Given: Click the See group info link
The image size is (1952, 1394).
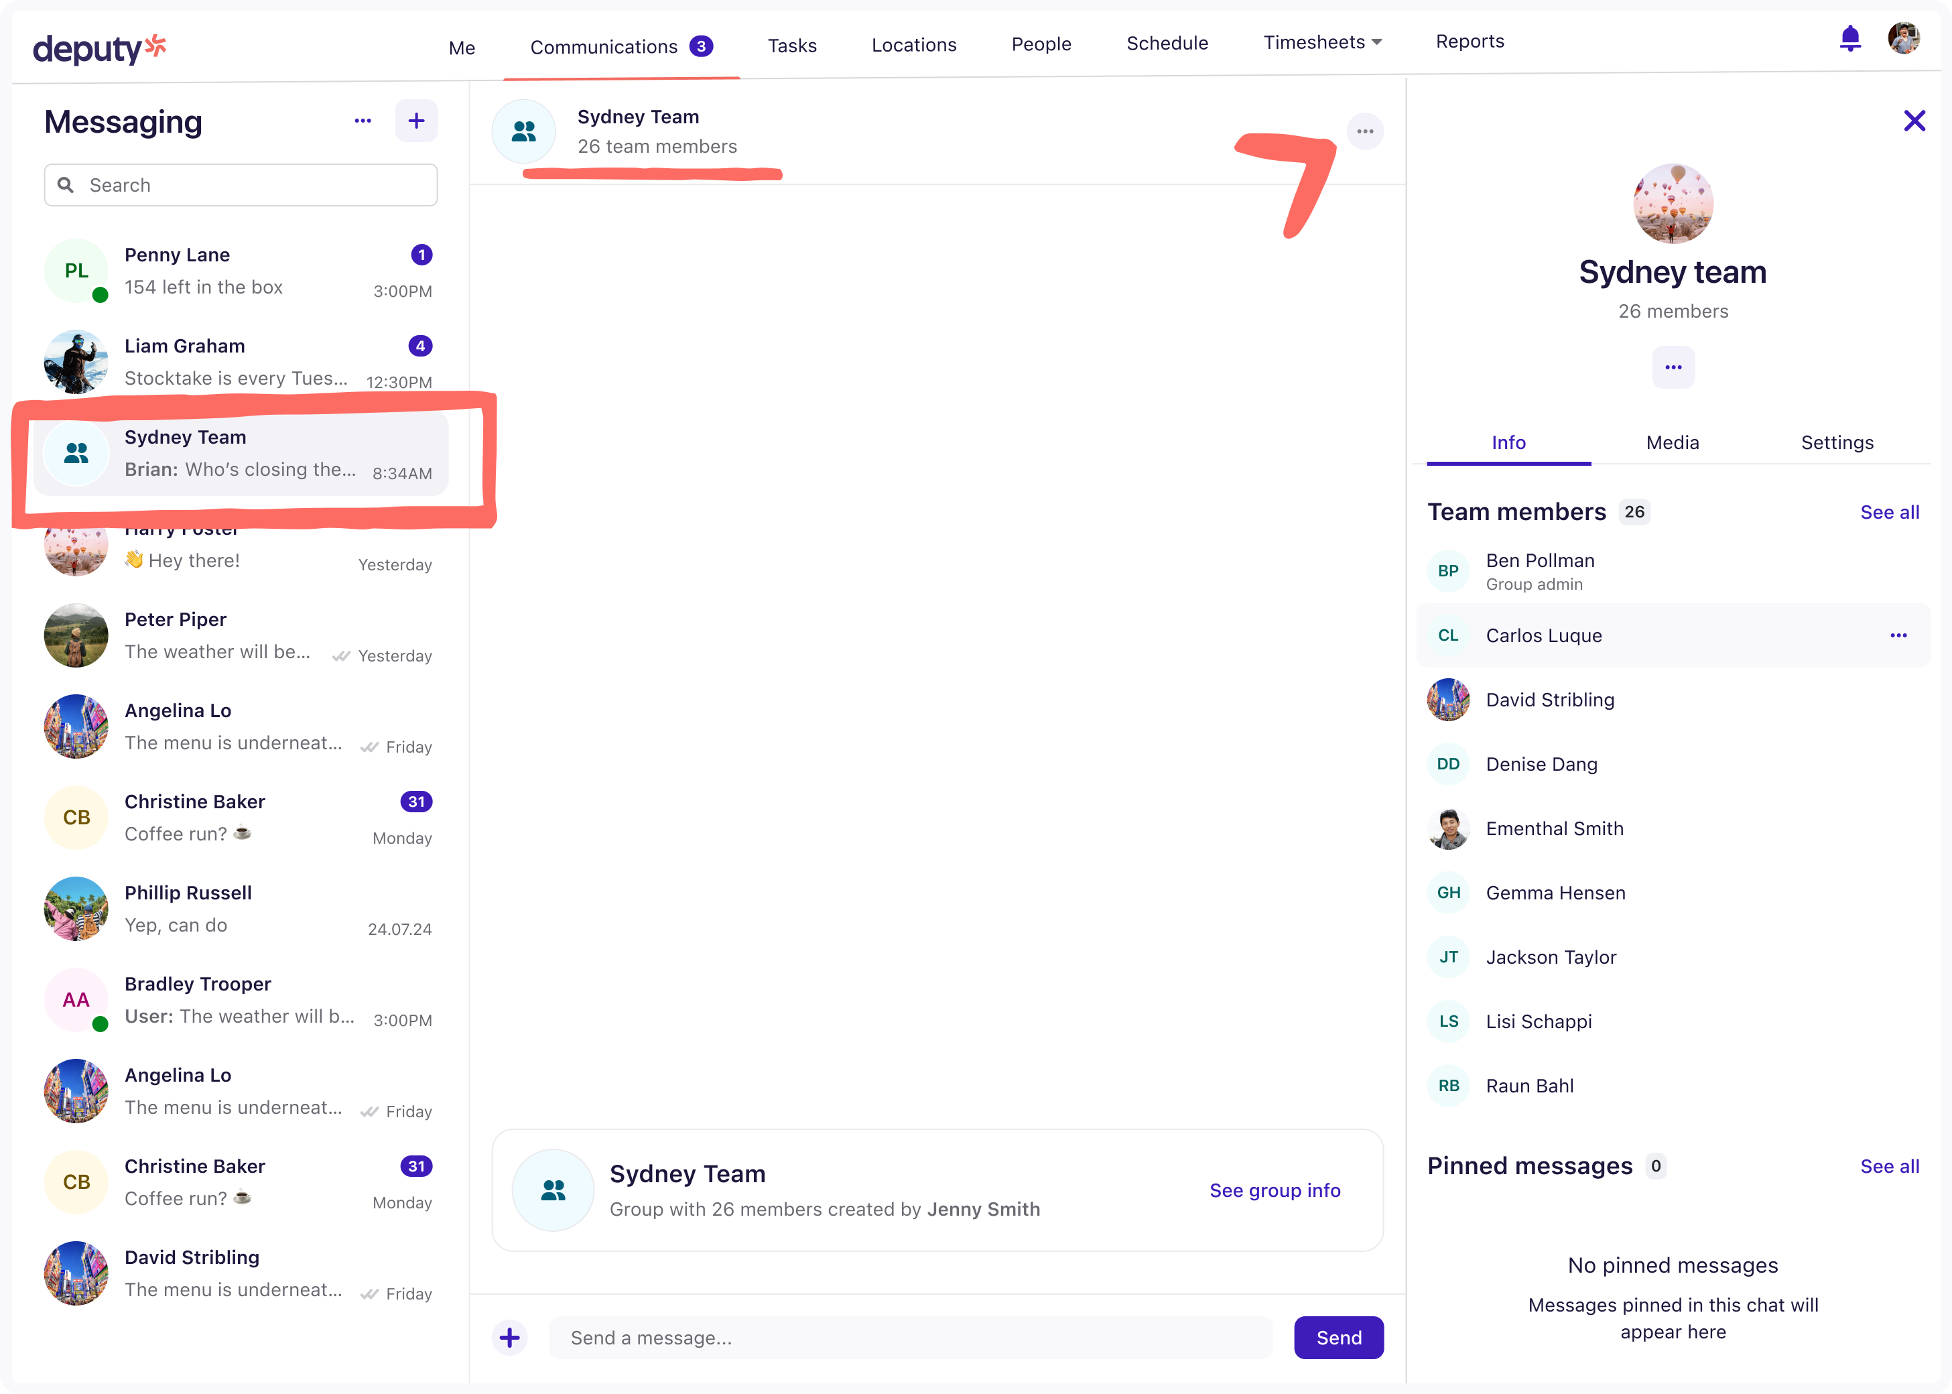Looking at the screenshot, I should 1274,1190.
